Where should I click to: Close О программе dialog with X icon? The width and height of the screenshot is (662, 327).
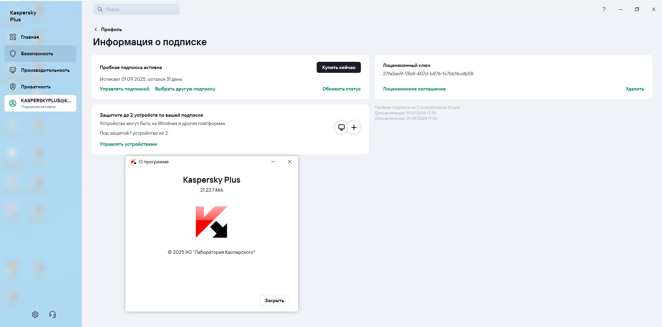tap(290, 162)
